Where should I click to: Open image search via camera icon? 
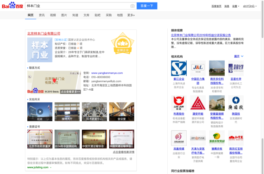pyautogui.click(x=132, y=6)
